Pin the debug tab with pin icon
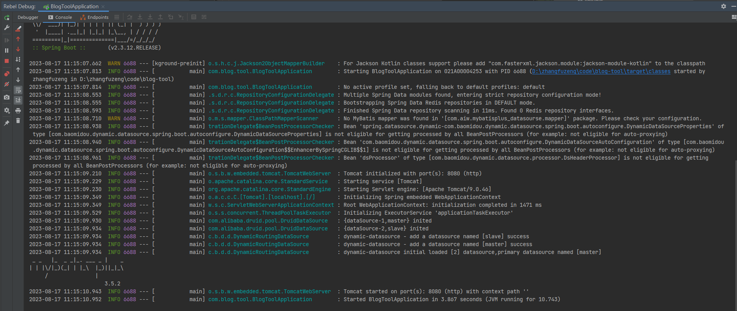Screen dimensions: 737x311 pyautogui.click(x=7, y=123)
